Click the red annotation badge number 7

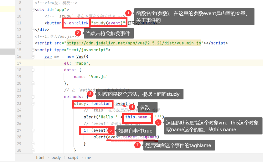tap(138, 145)
